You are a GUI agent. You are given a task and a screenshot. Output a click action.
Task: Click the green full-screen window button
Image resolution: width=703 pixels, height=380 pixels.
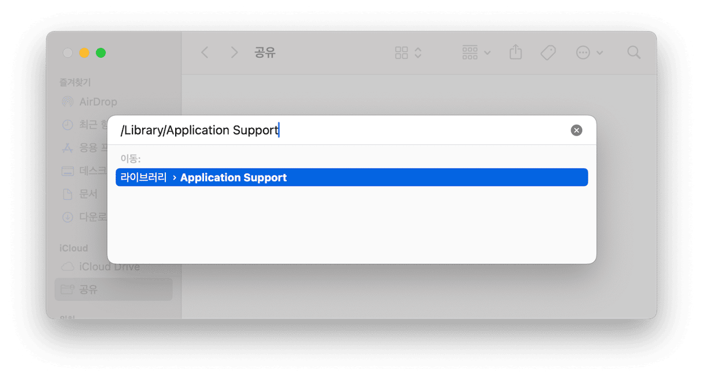pyautogui.click(x=101, y=53)
